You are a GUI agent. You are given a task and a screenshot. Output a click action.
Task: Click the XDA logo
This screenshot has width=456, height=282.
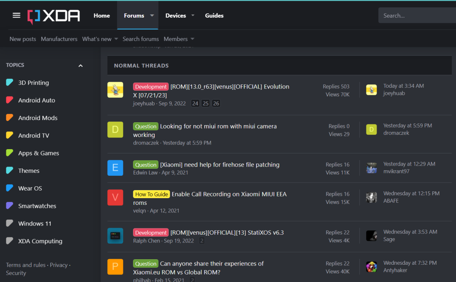click(x=54, y=16)
